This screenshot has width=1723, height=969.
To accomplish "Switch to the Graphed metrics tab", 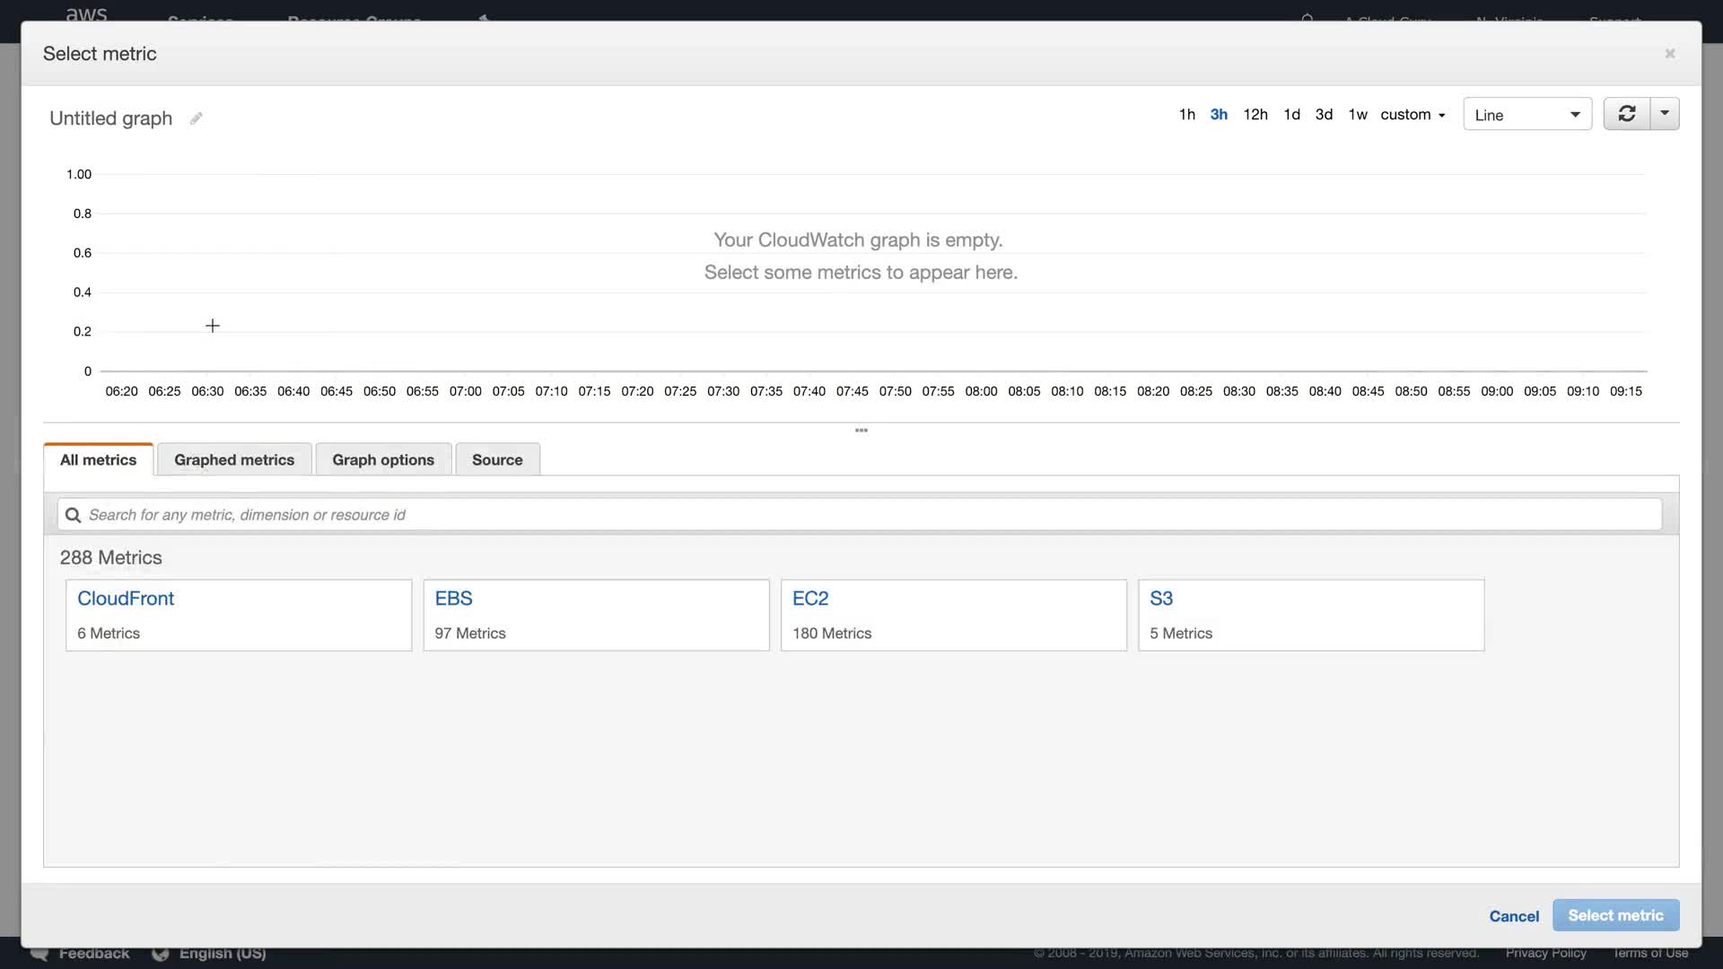I will coord(234,459).
